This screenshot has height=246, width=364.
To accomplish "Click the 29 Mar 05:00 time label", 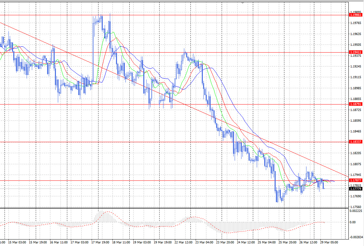I will [x=329, y=242].
